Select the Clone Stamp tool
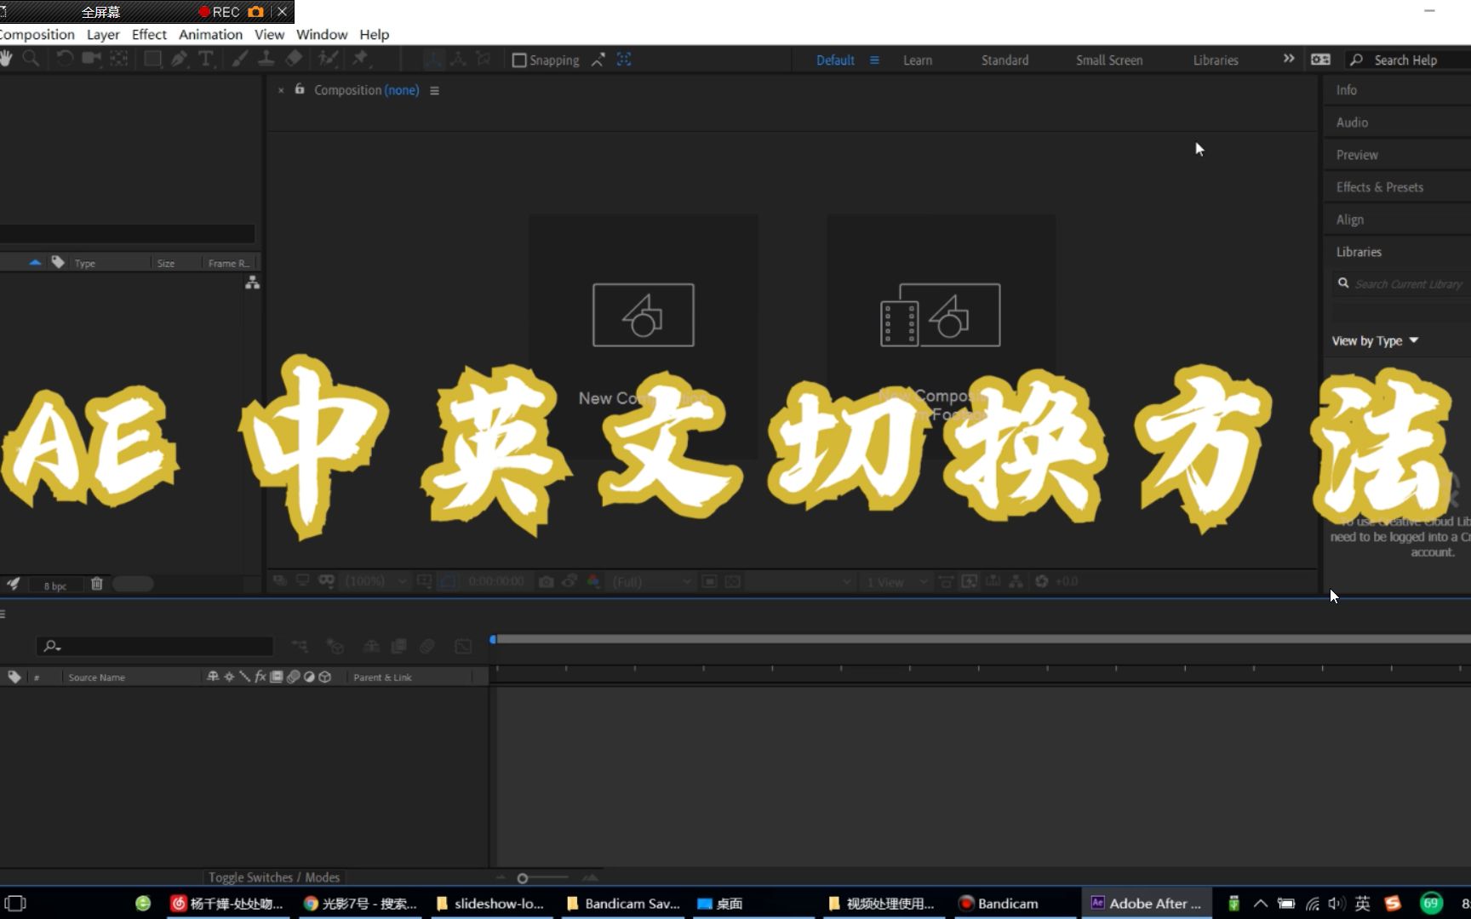The width and height of the screenshot is (1471, 919). (x=266, y=59)
